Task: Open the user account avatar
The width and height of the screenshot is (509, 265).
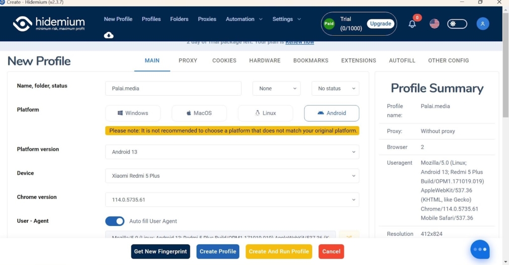Action: tap(483, 24)
